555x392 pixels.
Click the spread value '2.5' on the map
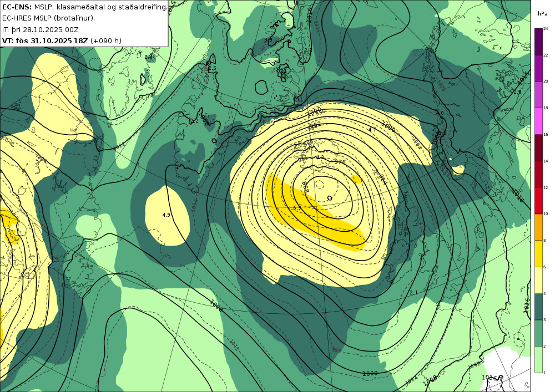pyautogui.click(x=212, y=68)
